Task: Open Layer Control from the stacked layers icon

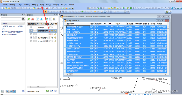Action: pyautogui.click(x=95, y=12)
